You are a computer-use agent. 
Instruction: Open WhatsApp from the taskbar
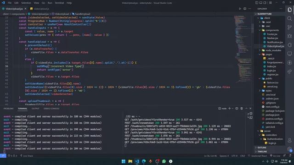click(164, 161)
